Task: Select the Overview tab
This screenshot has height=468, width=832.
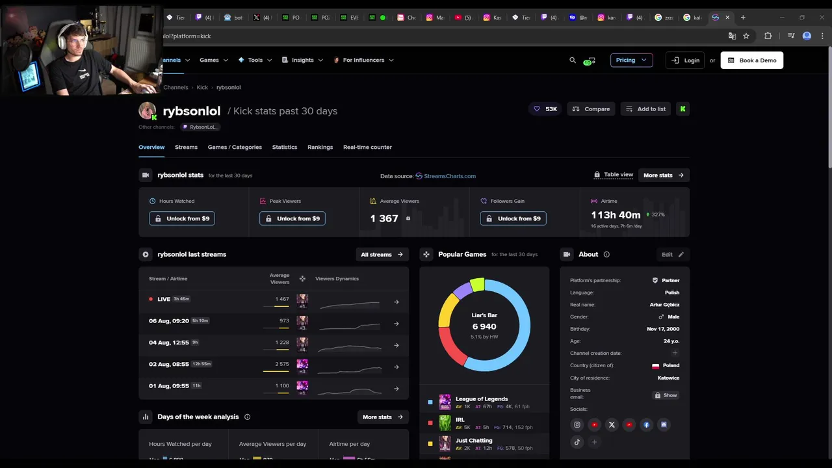Action: 151,147
